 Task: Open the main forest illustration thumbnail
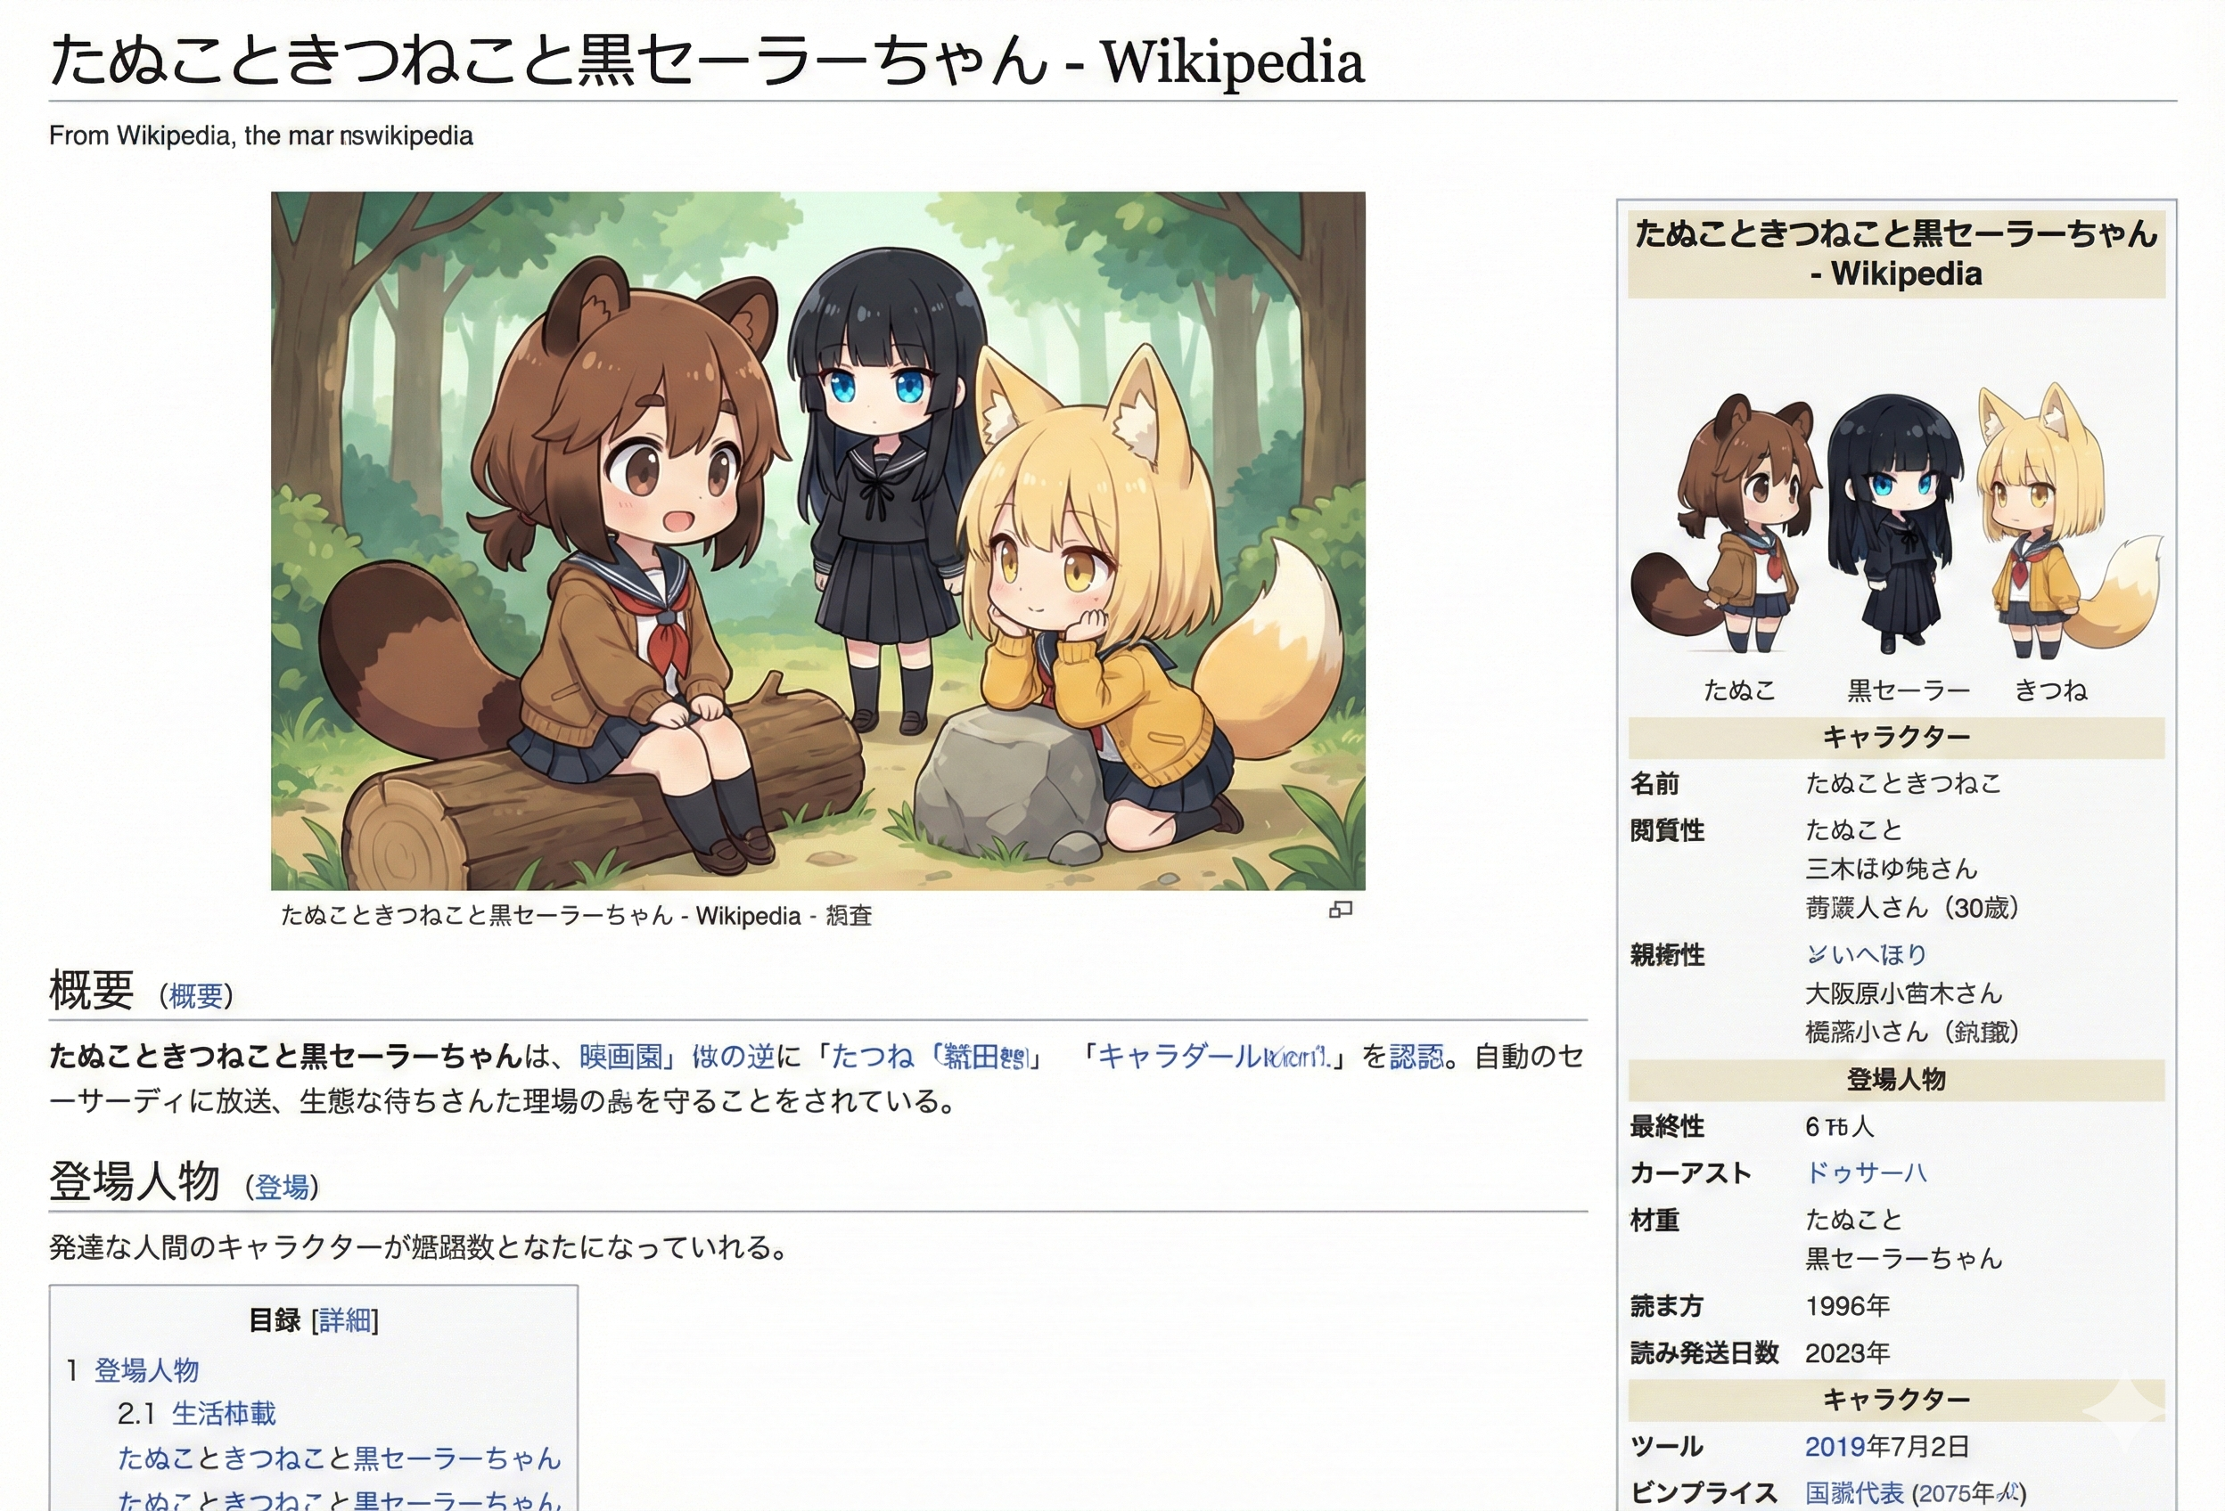pos(817,541)
